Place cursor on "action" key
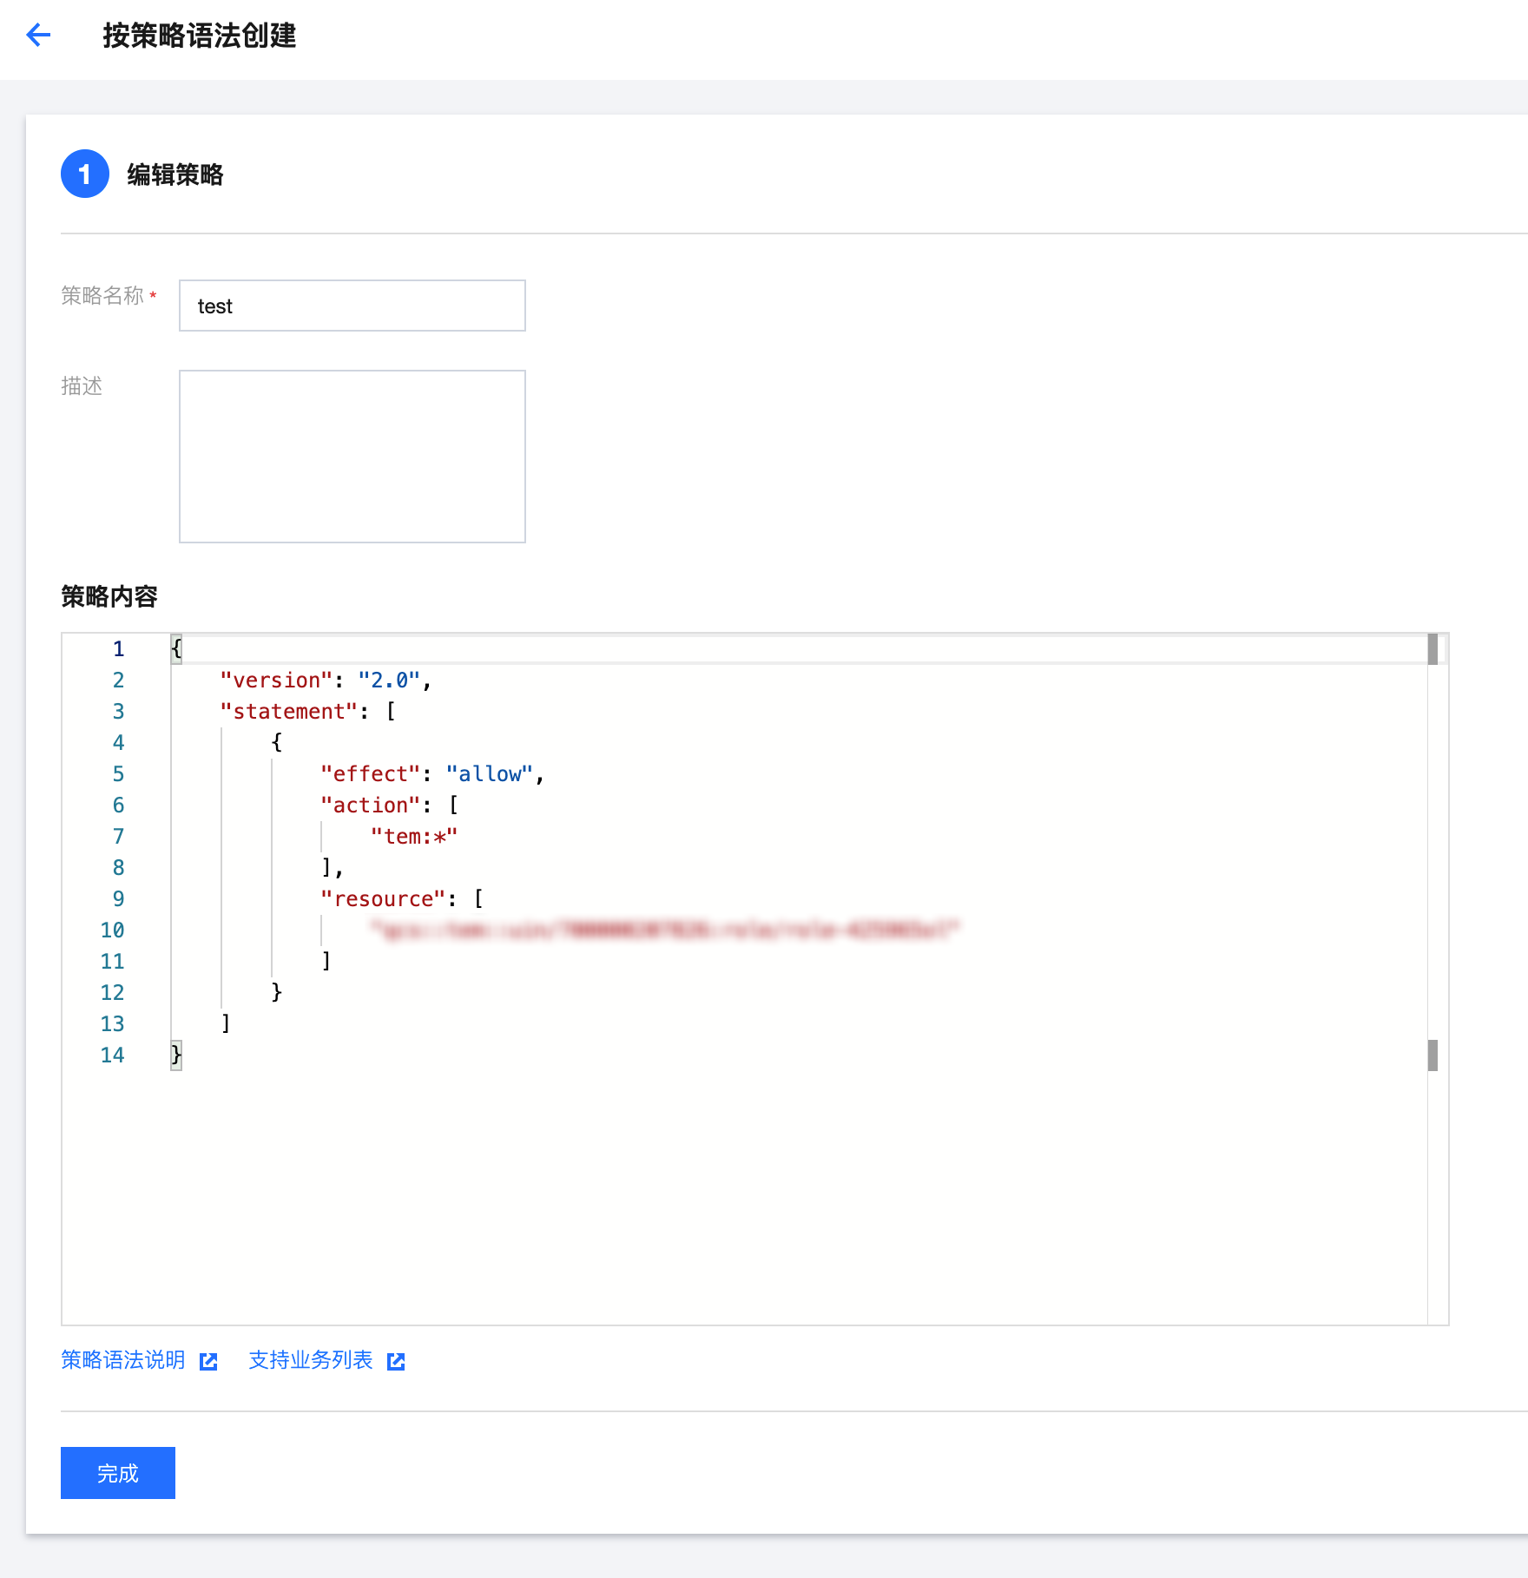This screenshot has width=1528, height=1578. (371, 805)
